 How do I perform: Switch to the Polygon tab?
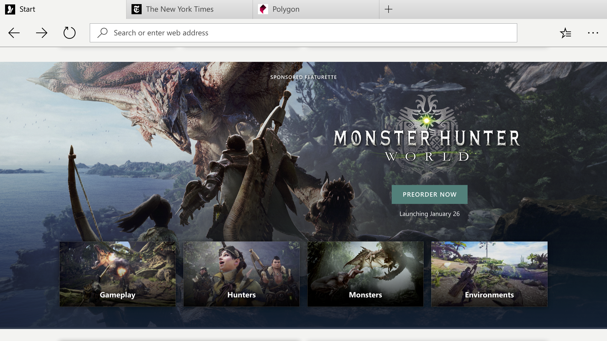pyautogui.click(x=316, y=9)
